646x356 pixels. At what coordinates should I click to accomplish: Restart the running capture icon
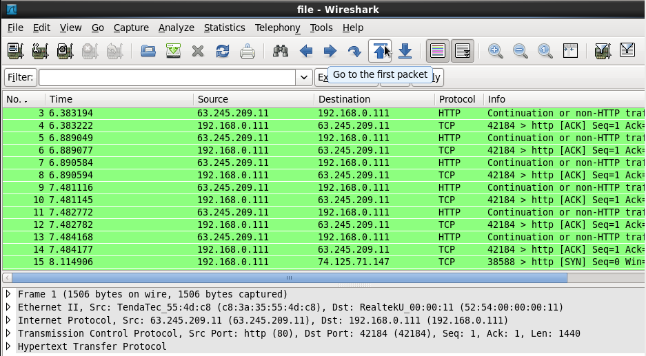tap(114, 51)
